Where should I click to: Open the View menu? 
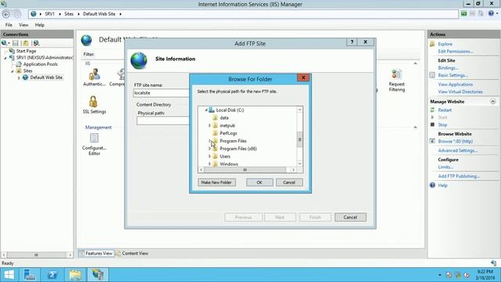pyautogui.click(x=23, y=25)
